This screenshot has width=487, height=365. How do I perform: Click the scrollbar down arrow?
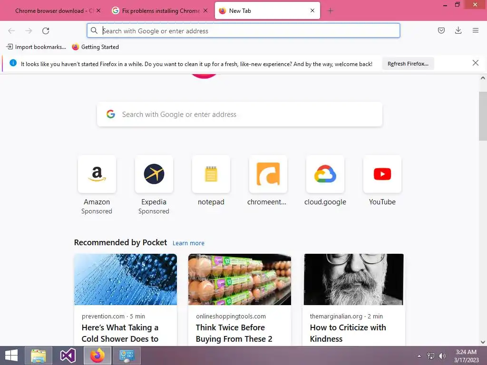pos(483,342)
